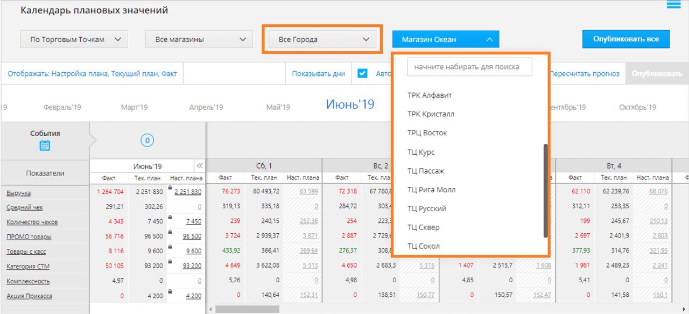Viewport: 689px width, 314px height.
Task: Click the lock icon beside Количество чеков plan
Action: point(170,217)
